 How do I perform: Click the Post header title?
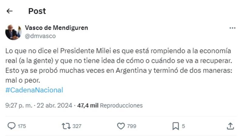coord(37,11)
